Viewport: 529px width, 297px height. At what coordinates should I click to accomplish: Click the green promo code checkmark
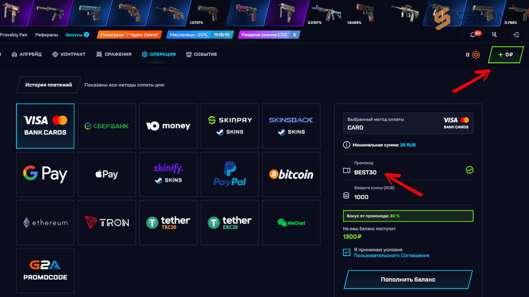pos(469,170)
